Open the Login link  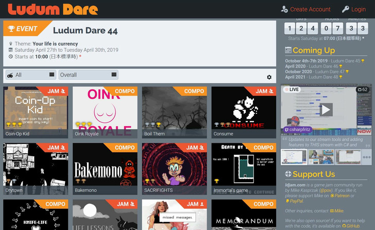coord(359,9)
